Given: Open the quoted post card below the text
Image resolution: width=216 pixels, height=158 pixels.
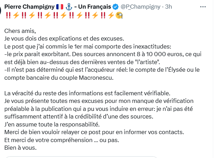Looking at the screenshot, I should 104,156.
